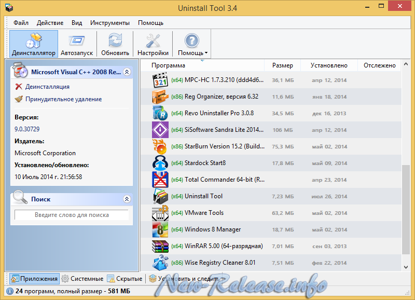Open the Деинсталлятор toolbar tool
Image resolution: width=415 pixels, height=300 pixels.
pos(34,44)
